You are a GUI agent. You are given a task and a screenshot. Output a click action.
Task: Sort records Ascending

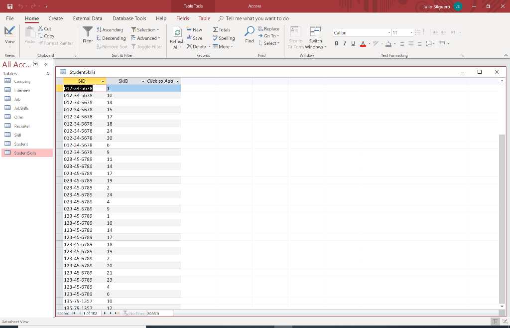(x=110, y=29)
